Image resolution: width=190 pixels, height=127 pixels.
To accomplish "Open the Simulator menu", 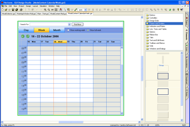I will 43,6.
